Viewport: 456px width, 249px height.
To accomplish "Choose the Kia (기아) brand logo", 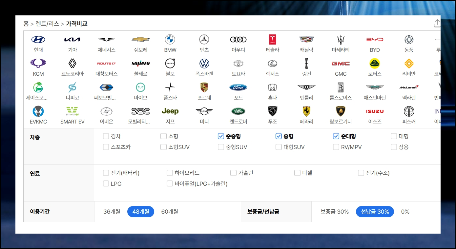I will [72, 40].
